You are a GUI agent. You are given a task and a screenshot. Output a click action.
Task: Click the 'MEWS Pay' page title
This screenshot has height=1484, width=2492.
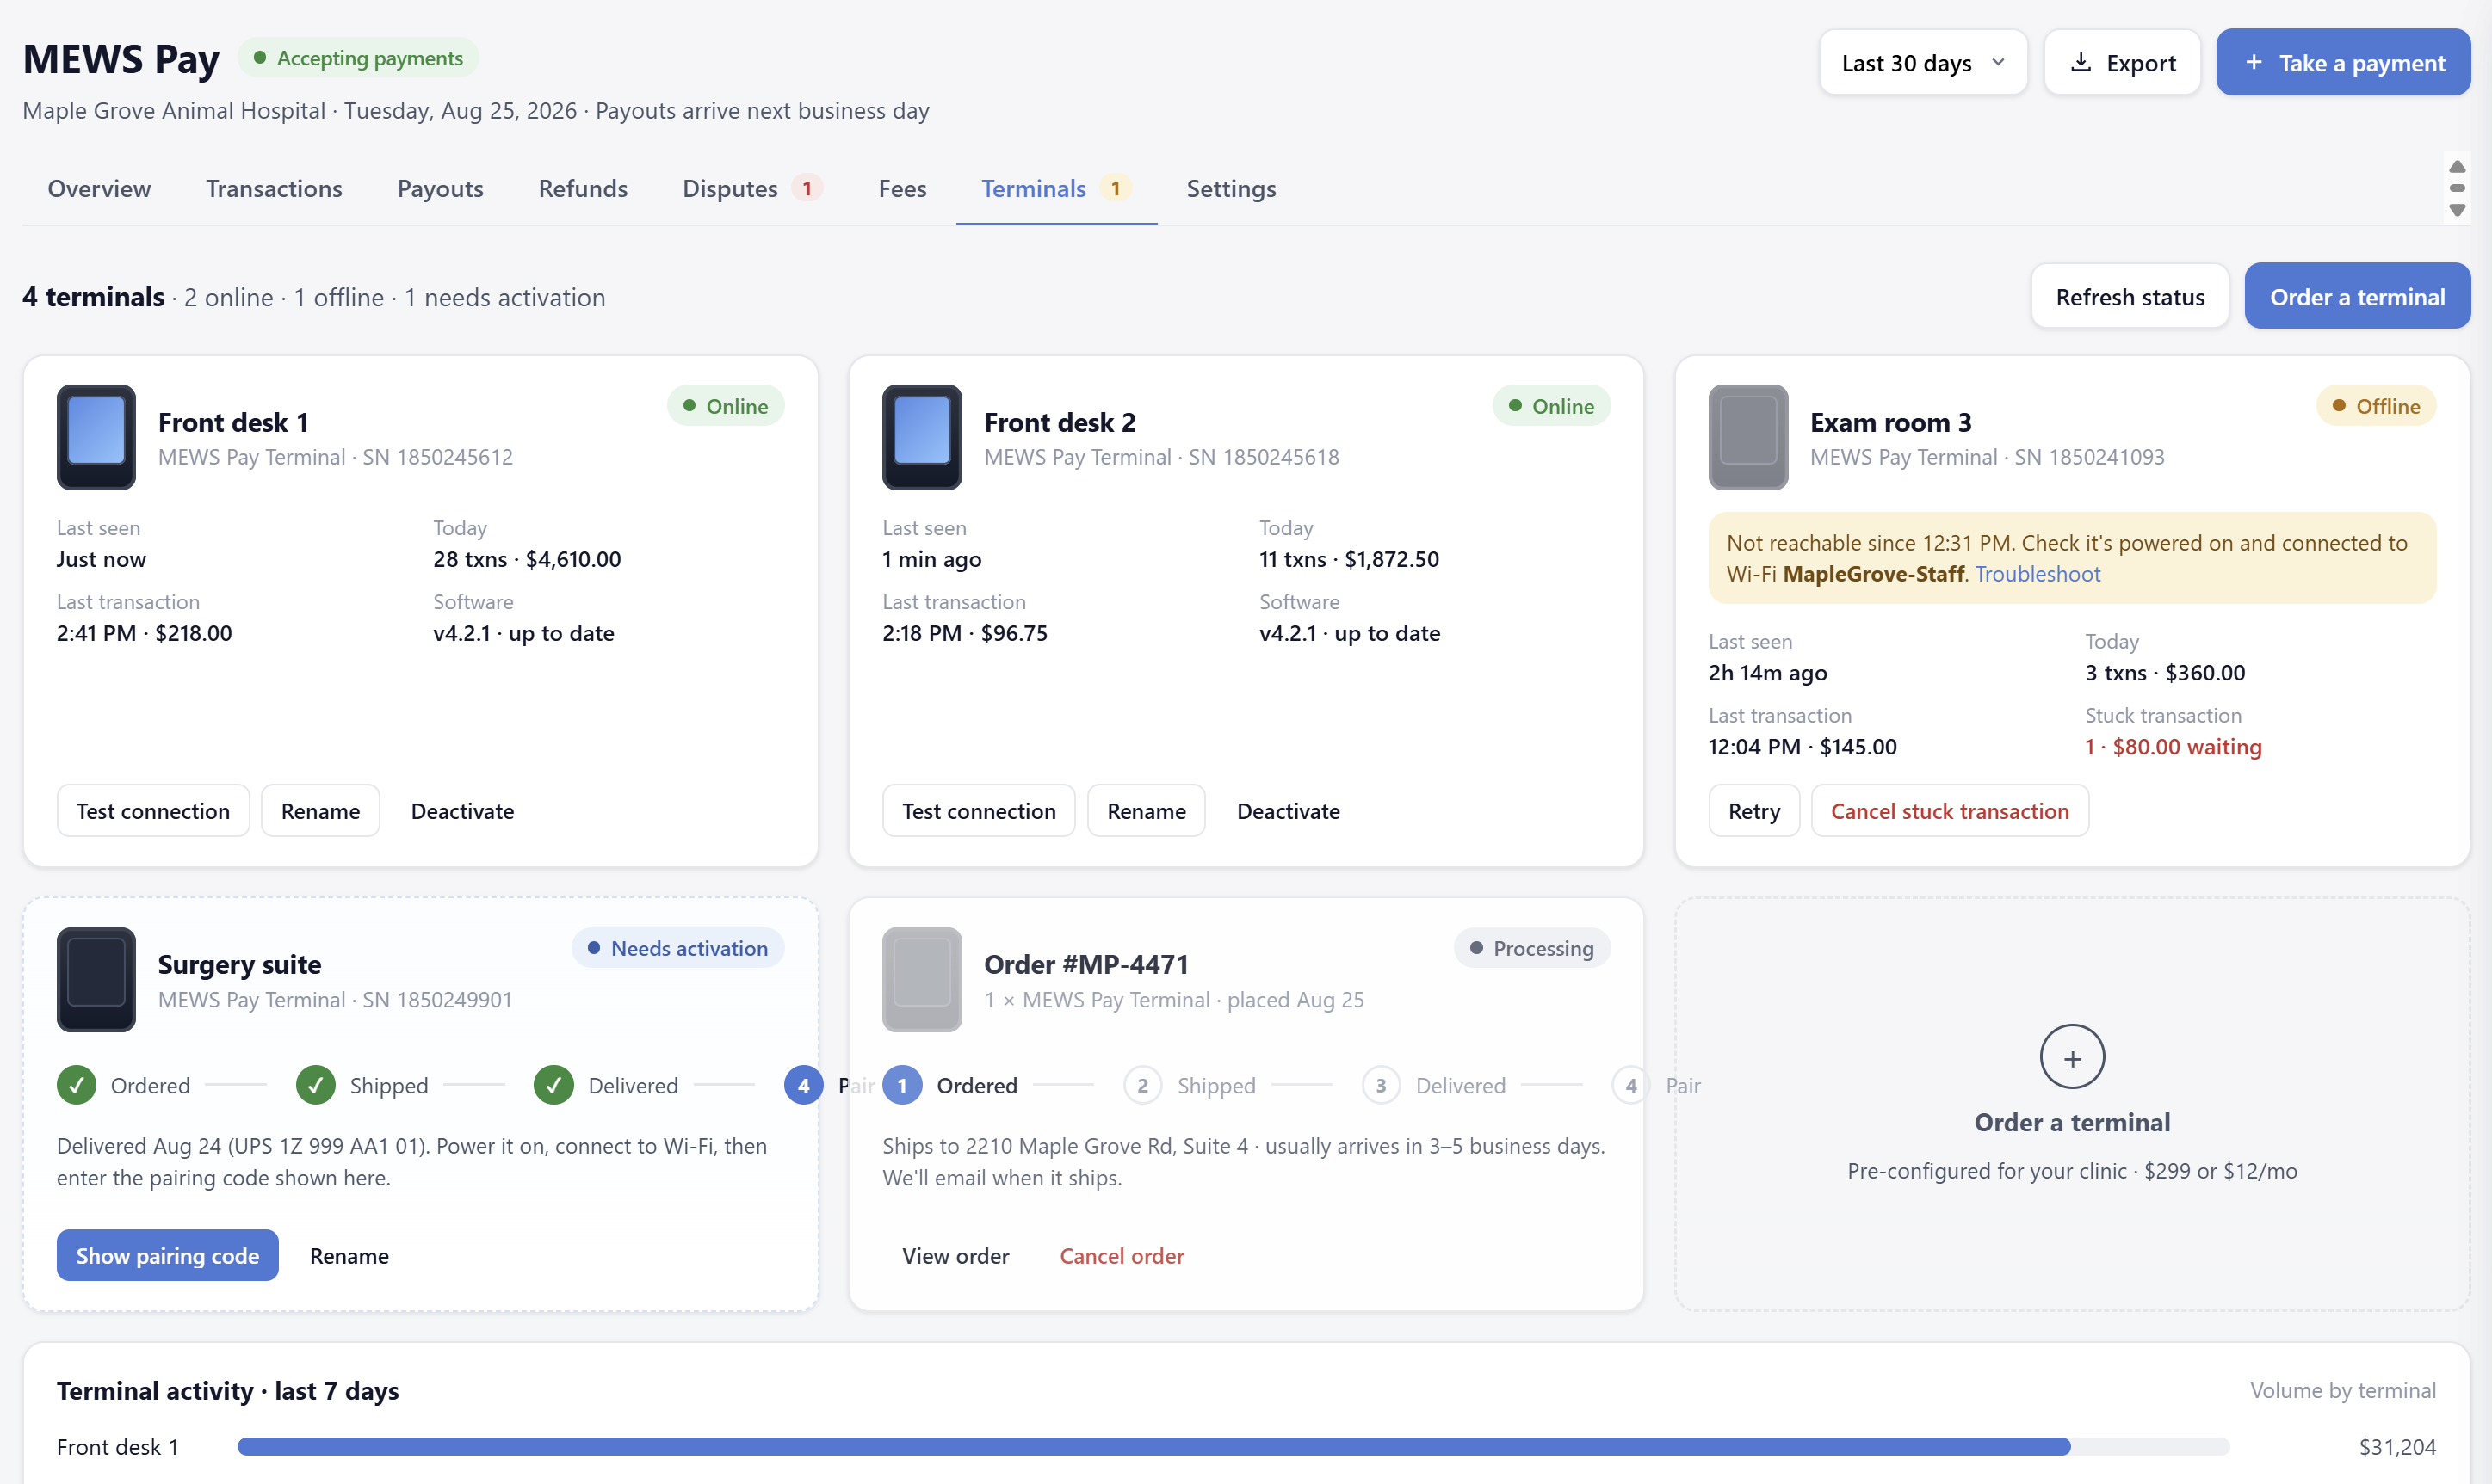tap(121, 60)
